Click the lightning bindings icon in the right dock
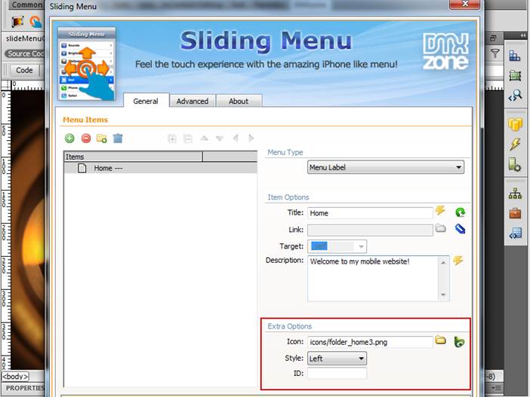This screenshot has width=530, height=397. point(515,145)
